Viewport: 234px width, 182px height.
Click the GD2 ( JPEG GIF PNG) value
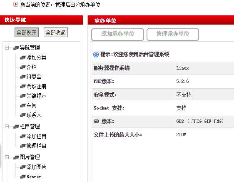point(200,121)
